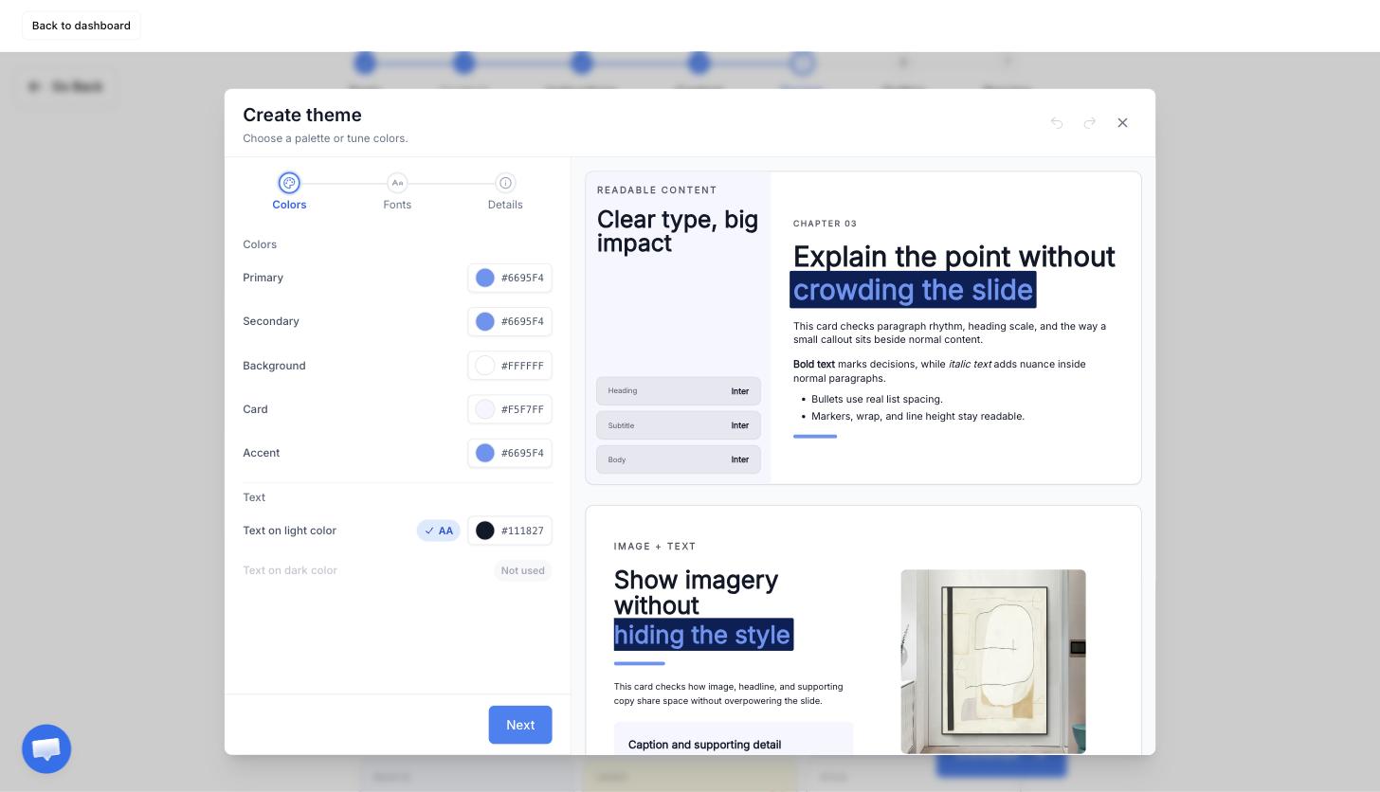Image resolution: width=1380 pixels, height=792 pixels.
Task: Click the READABLE CONTENT label
Action: tap(657, 190)
